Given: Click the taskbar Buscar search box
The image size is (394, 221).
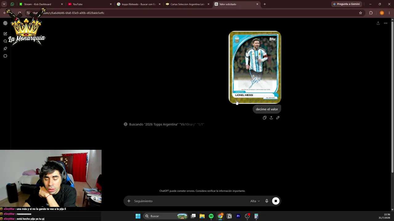Looking at the screenshot, I should (x=166, y=216).
